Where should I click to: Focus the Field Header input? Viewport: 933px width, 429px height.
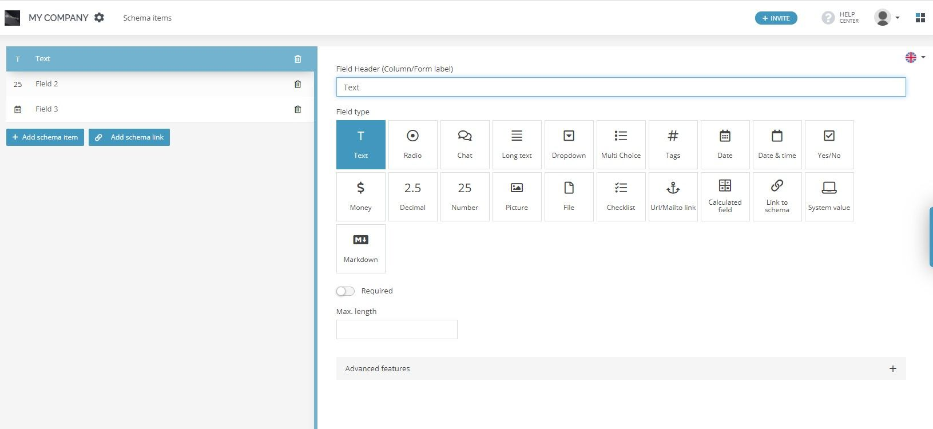[x=621, y=87]
